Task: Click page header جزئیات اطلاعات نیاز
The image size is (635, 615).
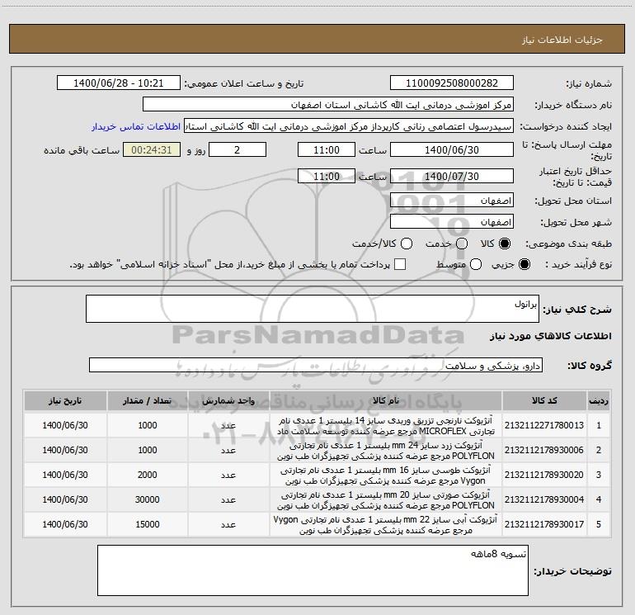Action: coord(562,40)
